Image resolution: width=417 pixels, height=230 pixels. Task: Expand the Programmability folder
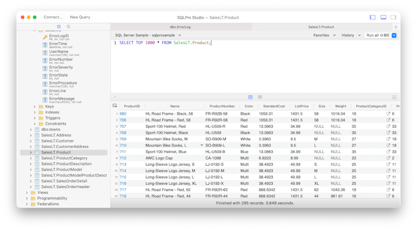[27, 198]
